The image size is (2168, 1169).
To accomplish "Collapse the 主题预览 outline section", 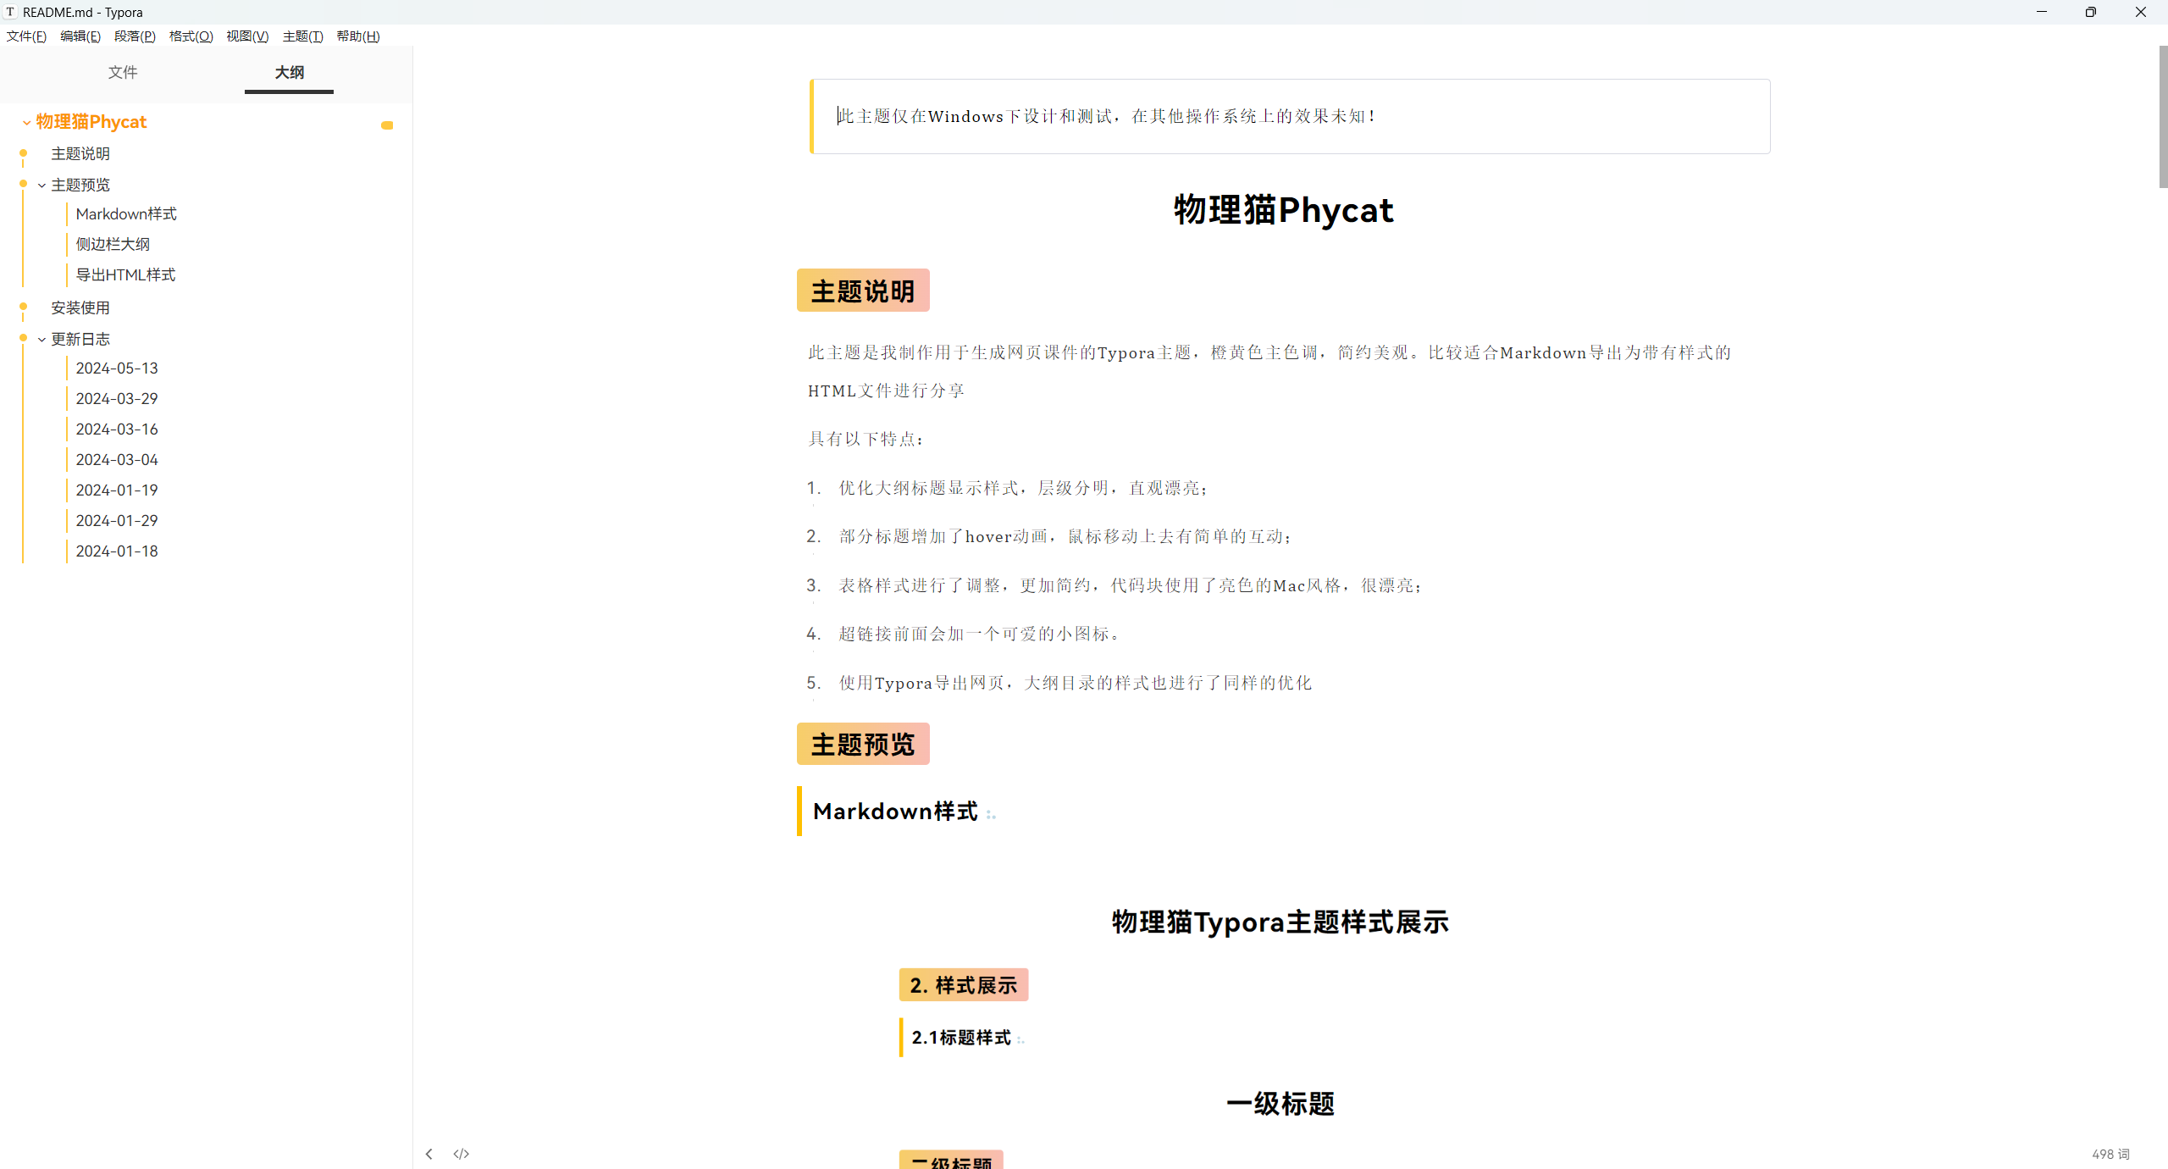I will (x=41, y=186).
